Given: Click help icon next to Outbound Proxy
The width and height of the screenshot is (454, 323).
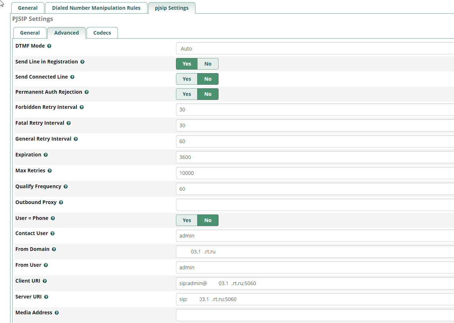Looking at the screenshot, I should (61, 203).
